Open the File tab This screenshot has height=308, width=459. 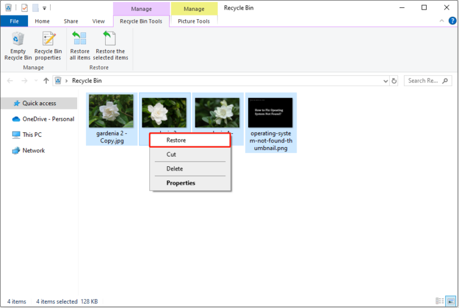tap(14, 21)
